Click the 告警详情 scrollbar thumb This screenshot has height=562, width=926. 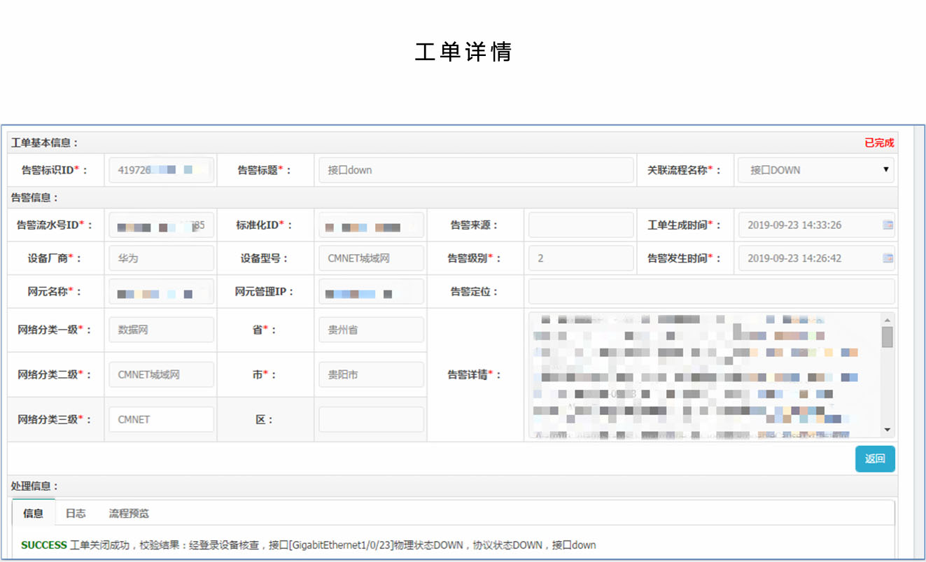888,337
